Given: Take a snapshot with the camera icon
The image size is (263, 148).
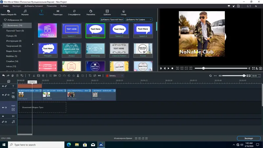Looking at the screenshot, I should tap(260, 68).
